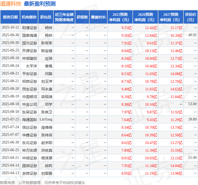Select the 2026预测净利润 column header
Image resolution: width=198 pixels, height=185 pixels.
coord(145,17)
